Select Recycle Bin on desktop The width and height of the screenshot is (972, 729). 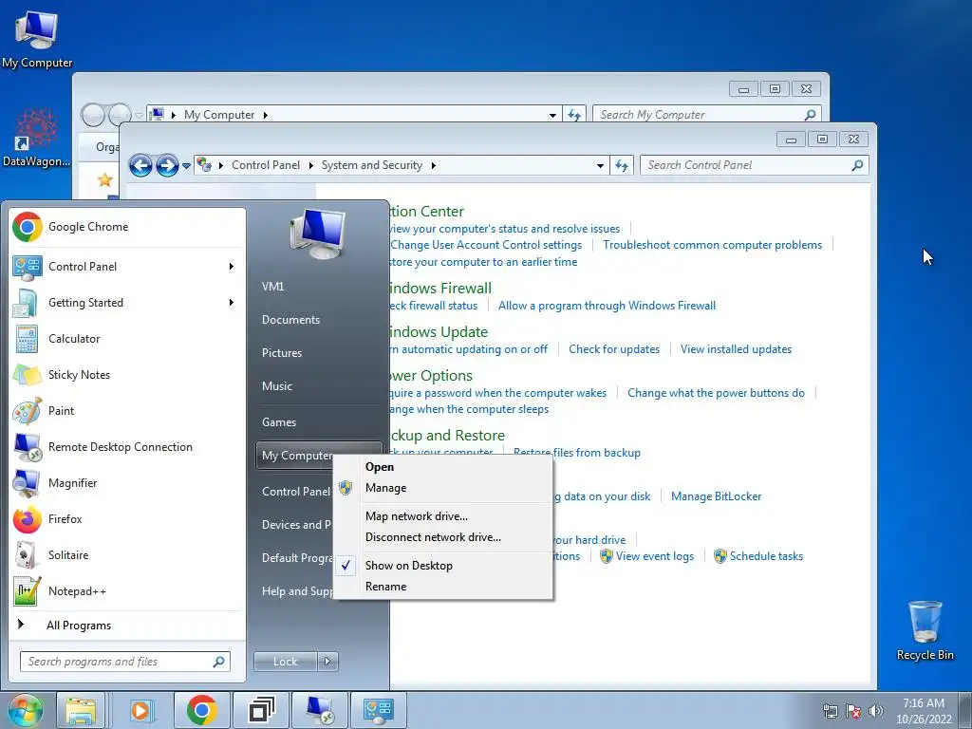click(925, 630)
